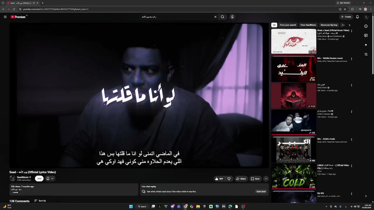Screen dimensions: 374x210
Task: Open File Explorer from taskbar
Action: click(198, 206)
